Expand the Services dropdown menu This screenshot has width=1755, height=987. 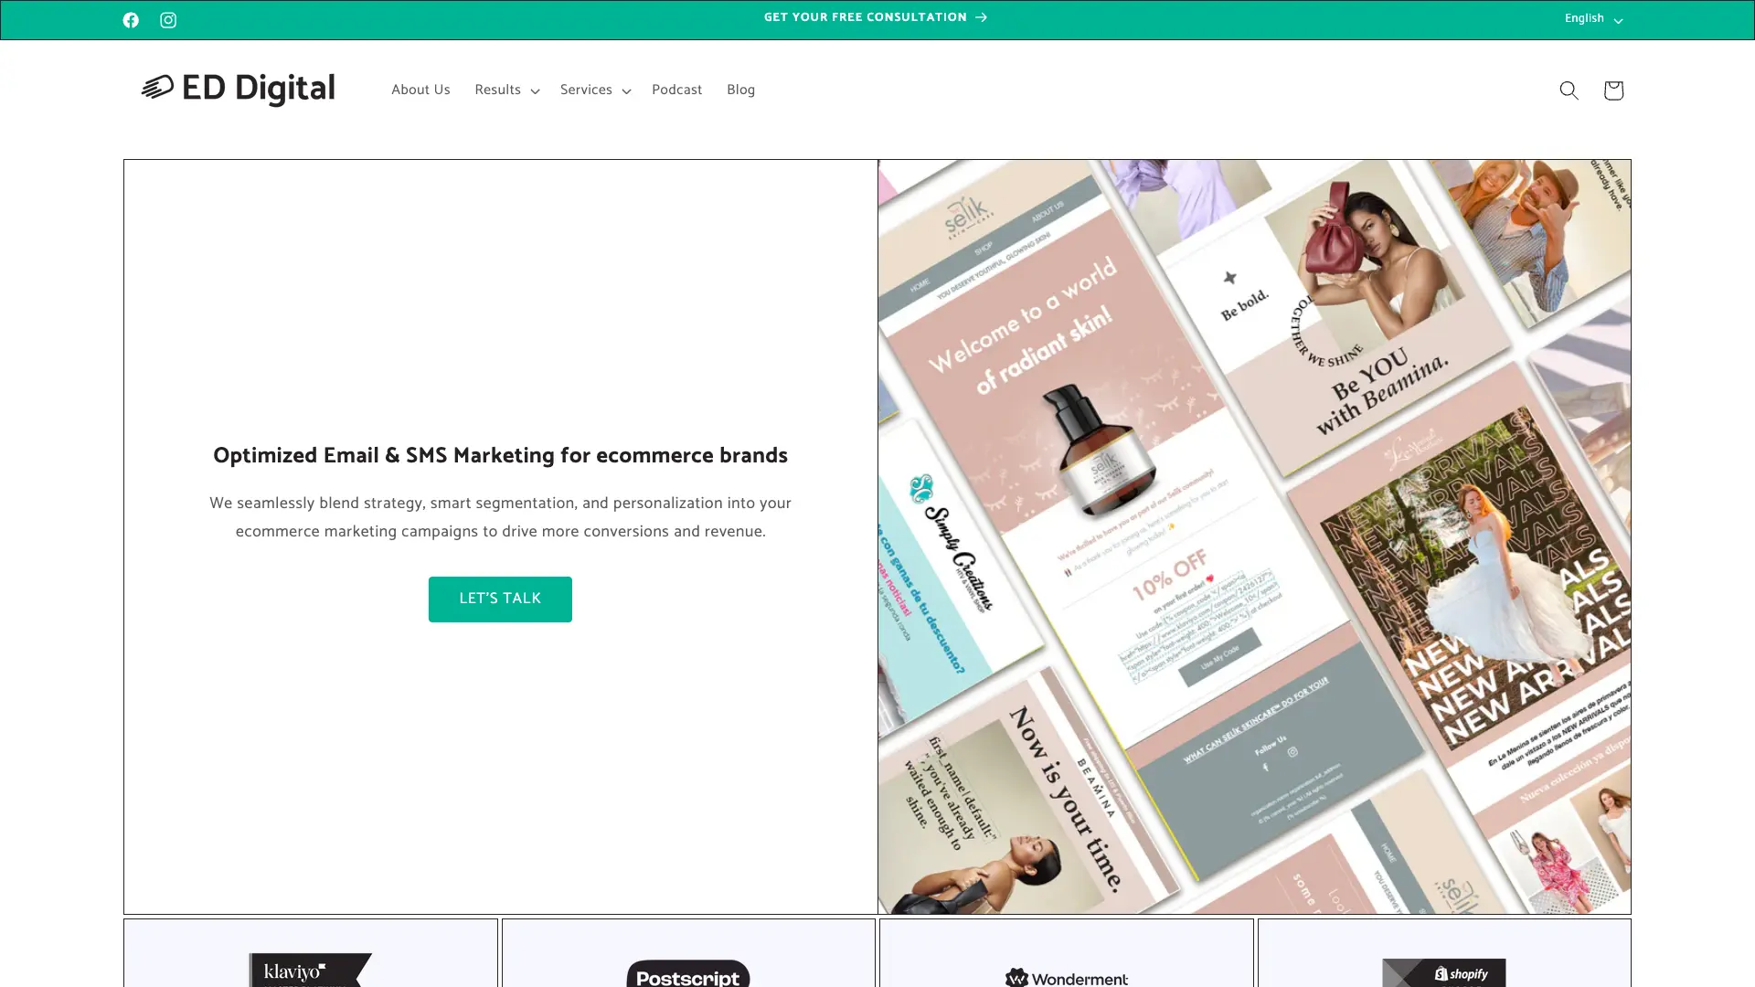click(594, 90)
